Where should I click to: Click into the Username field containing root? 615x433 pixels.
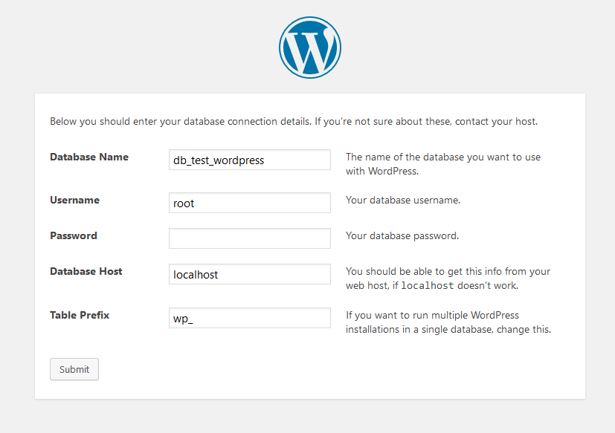tap(250, 203)
